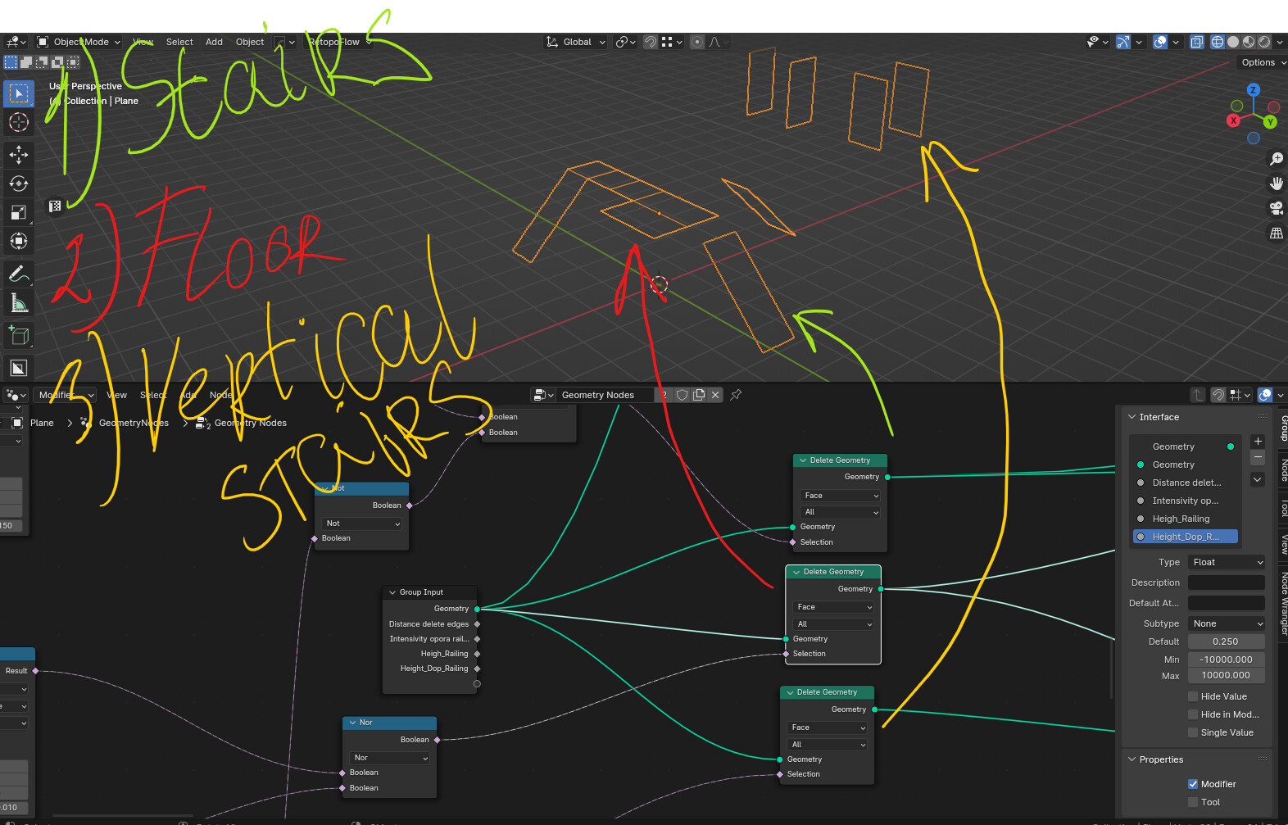This screenshot has height=825, width=1288.
Task: Select Heigh_Railing in interface list
Action: (x=1186, y=519)
